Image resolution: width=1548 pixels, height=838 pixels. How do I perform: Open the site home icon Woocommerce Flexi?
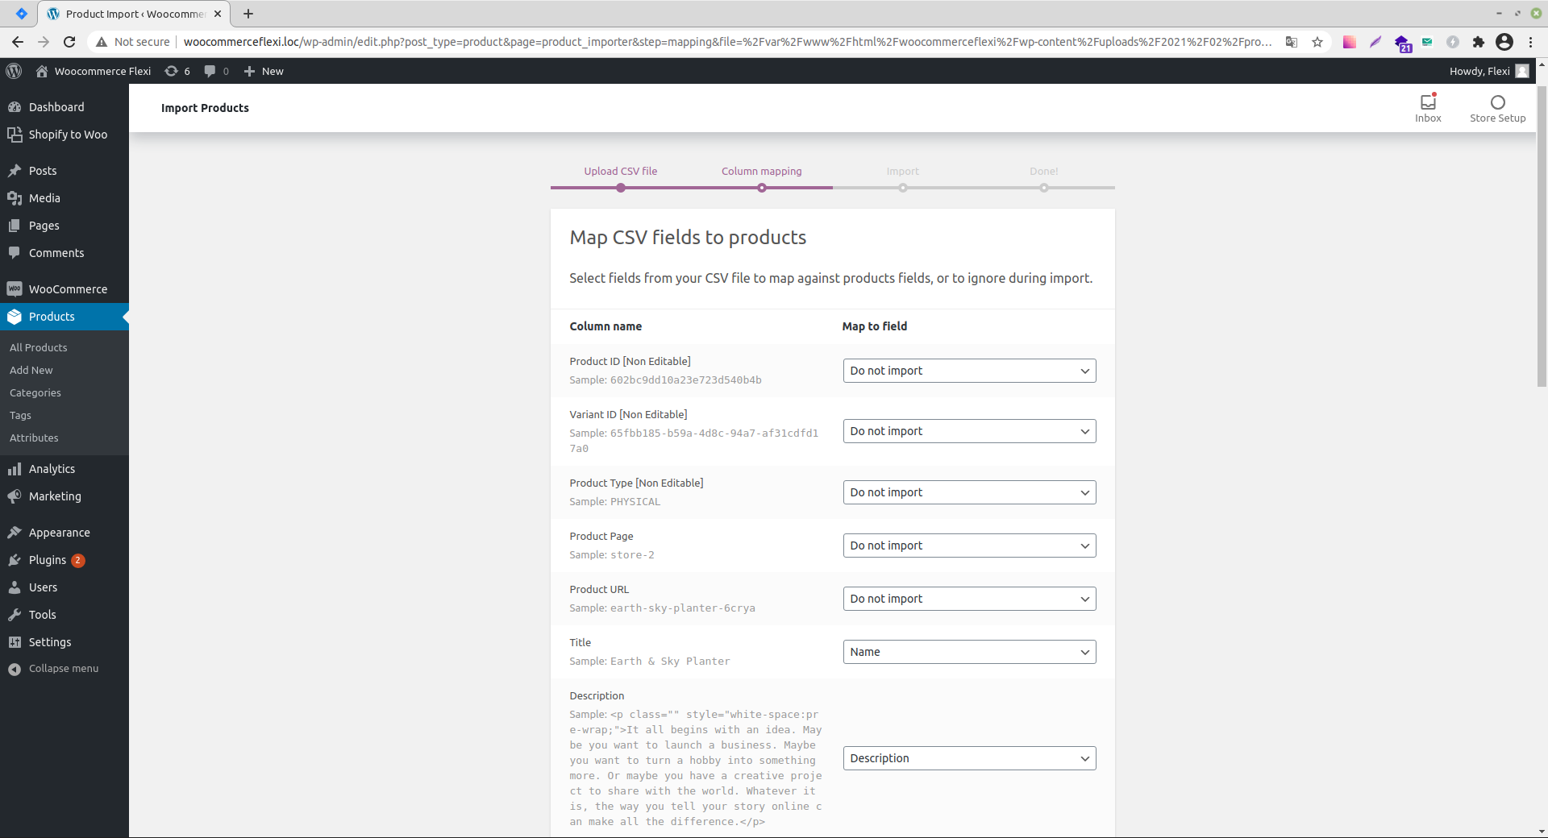coord(42,71)
